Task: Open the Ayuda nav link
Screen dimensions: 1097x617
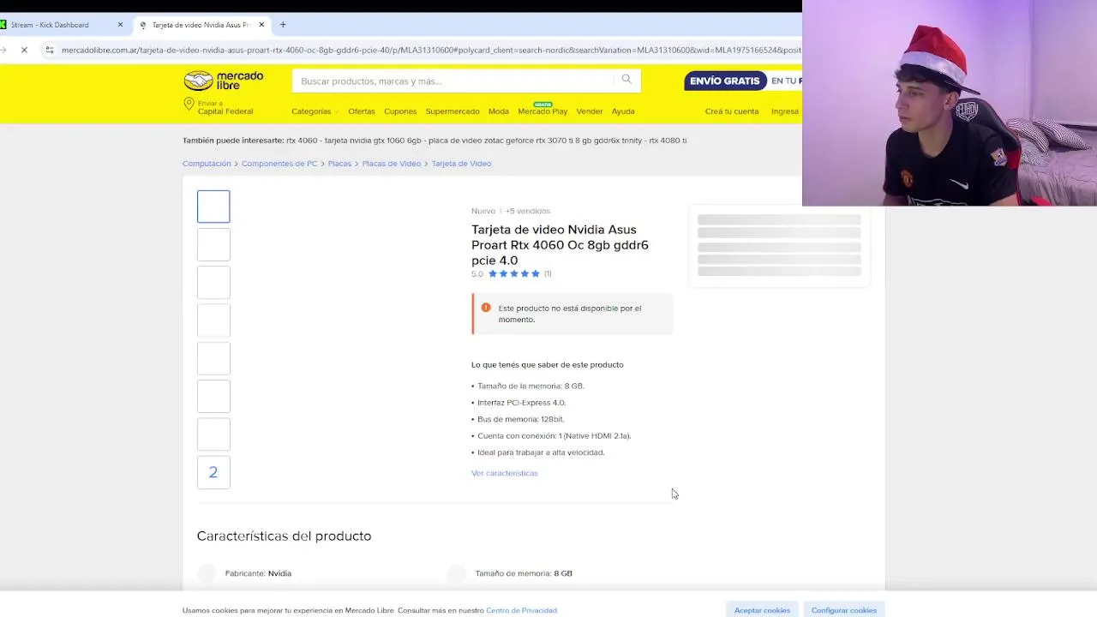Action: click(623, 111)
